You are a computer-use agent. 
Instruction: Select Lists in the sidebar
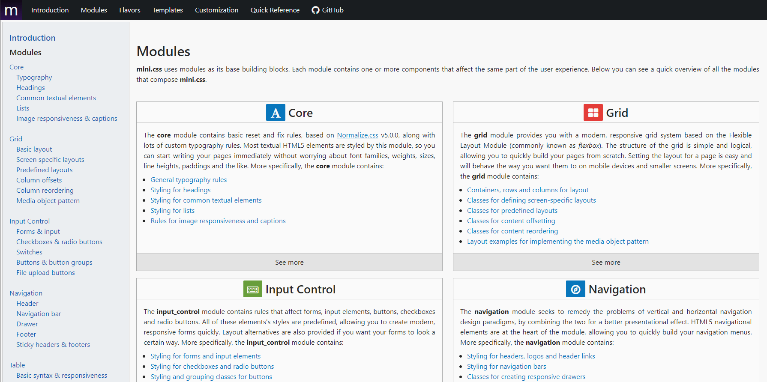(23, 108)
